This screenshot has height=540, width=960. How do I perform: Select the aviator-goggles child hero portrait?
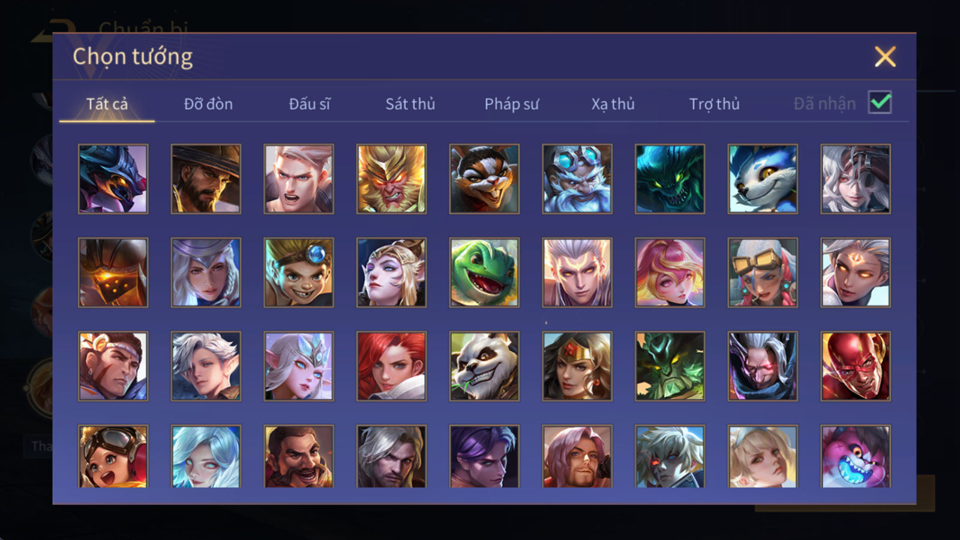[113, 456]
